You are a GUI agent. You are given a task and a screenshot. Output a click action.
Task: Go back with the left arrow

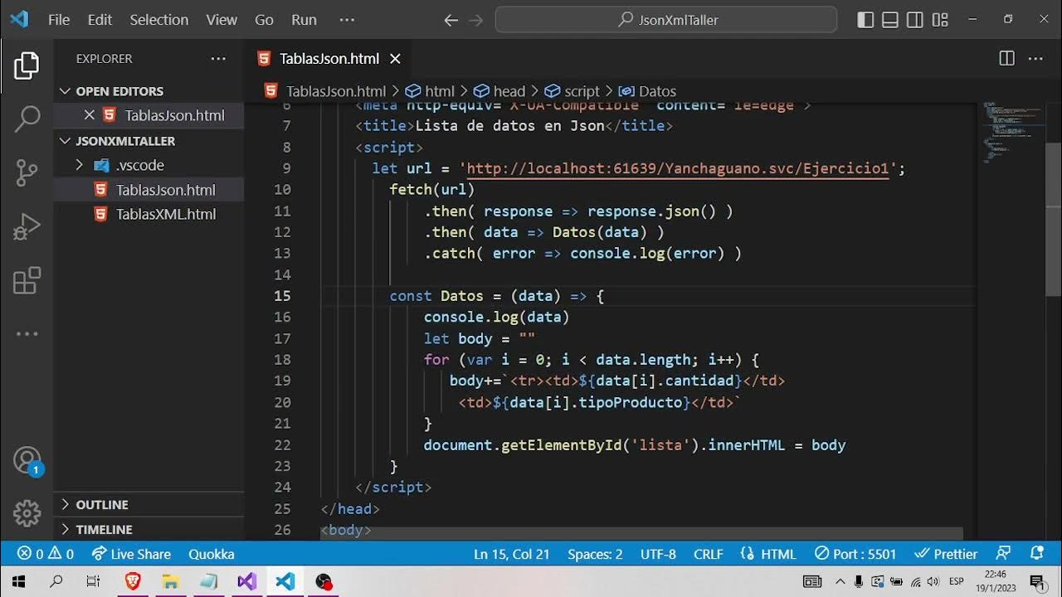[x=451, y=20]
